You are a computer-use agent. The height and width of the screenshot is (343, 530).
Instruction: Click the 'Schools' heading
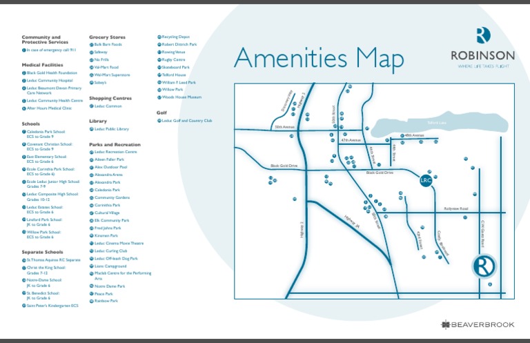coord(31,124)
